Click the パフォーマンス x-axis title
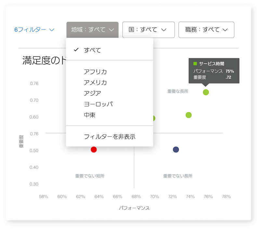Image resolution: width=260 pixels, height=229 pixels. (x=134, y=208)
